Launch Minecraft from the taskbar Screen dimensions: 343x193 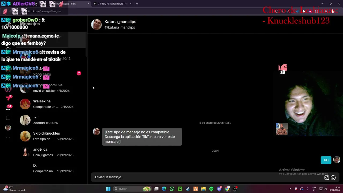pyautogui.click(x=180, y=189)
